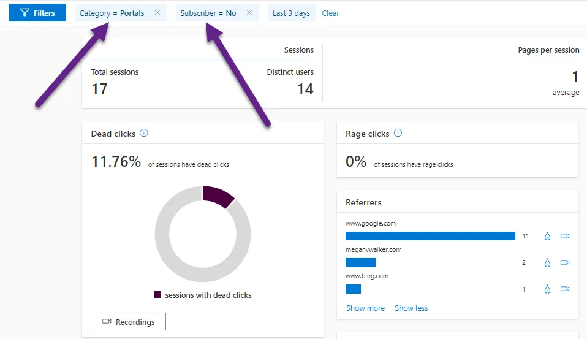Collapse referrers list with Show less

[411, 308]
